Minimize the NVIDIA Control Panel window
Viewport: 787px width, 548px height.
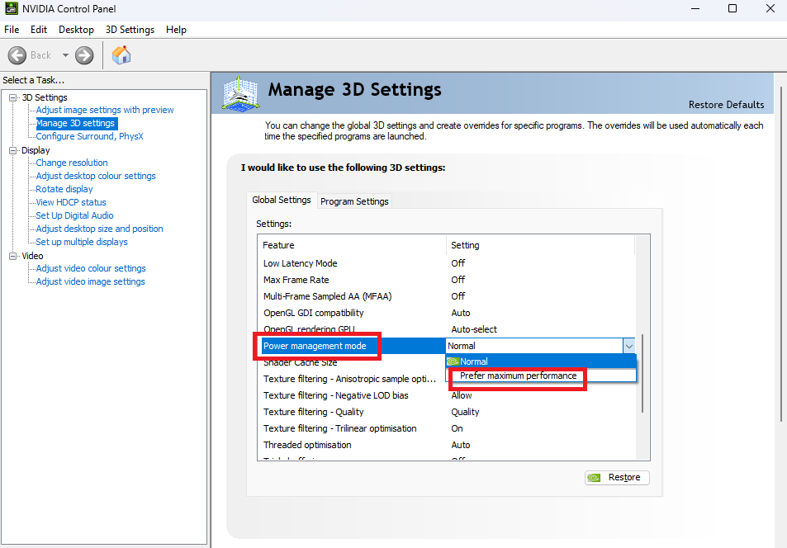point(695,8)
